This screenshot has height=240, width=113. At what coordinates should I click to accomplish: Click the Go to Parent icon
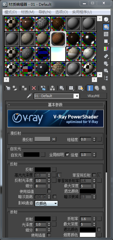(x=97, y=88)
